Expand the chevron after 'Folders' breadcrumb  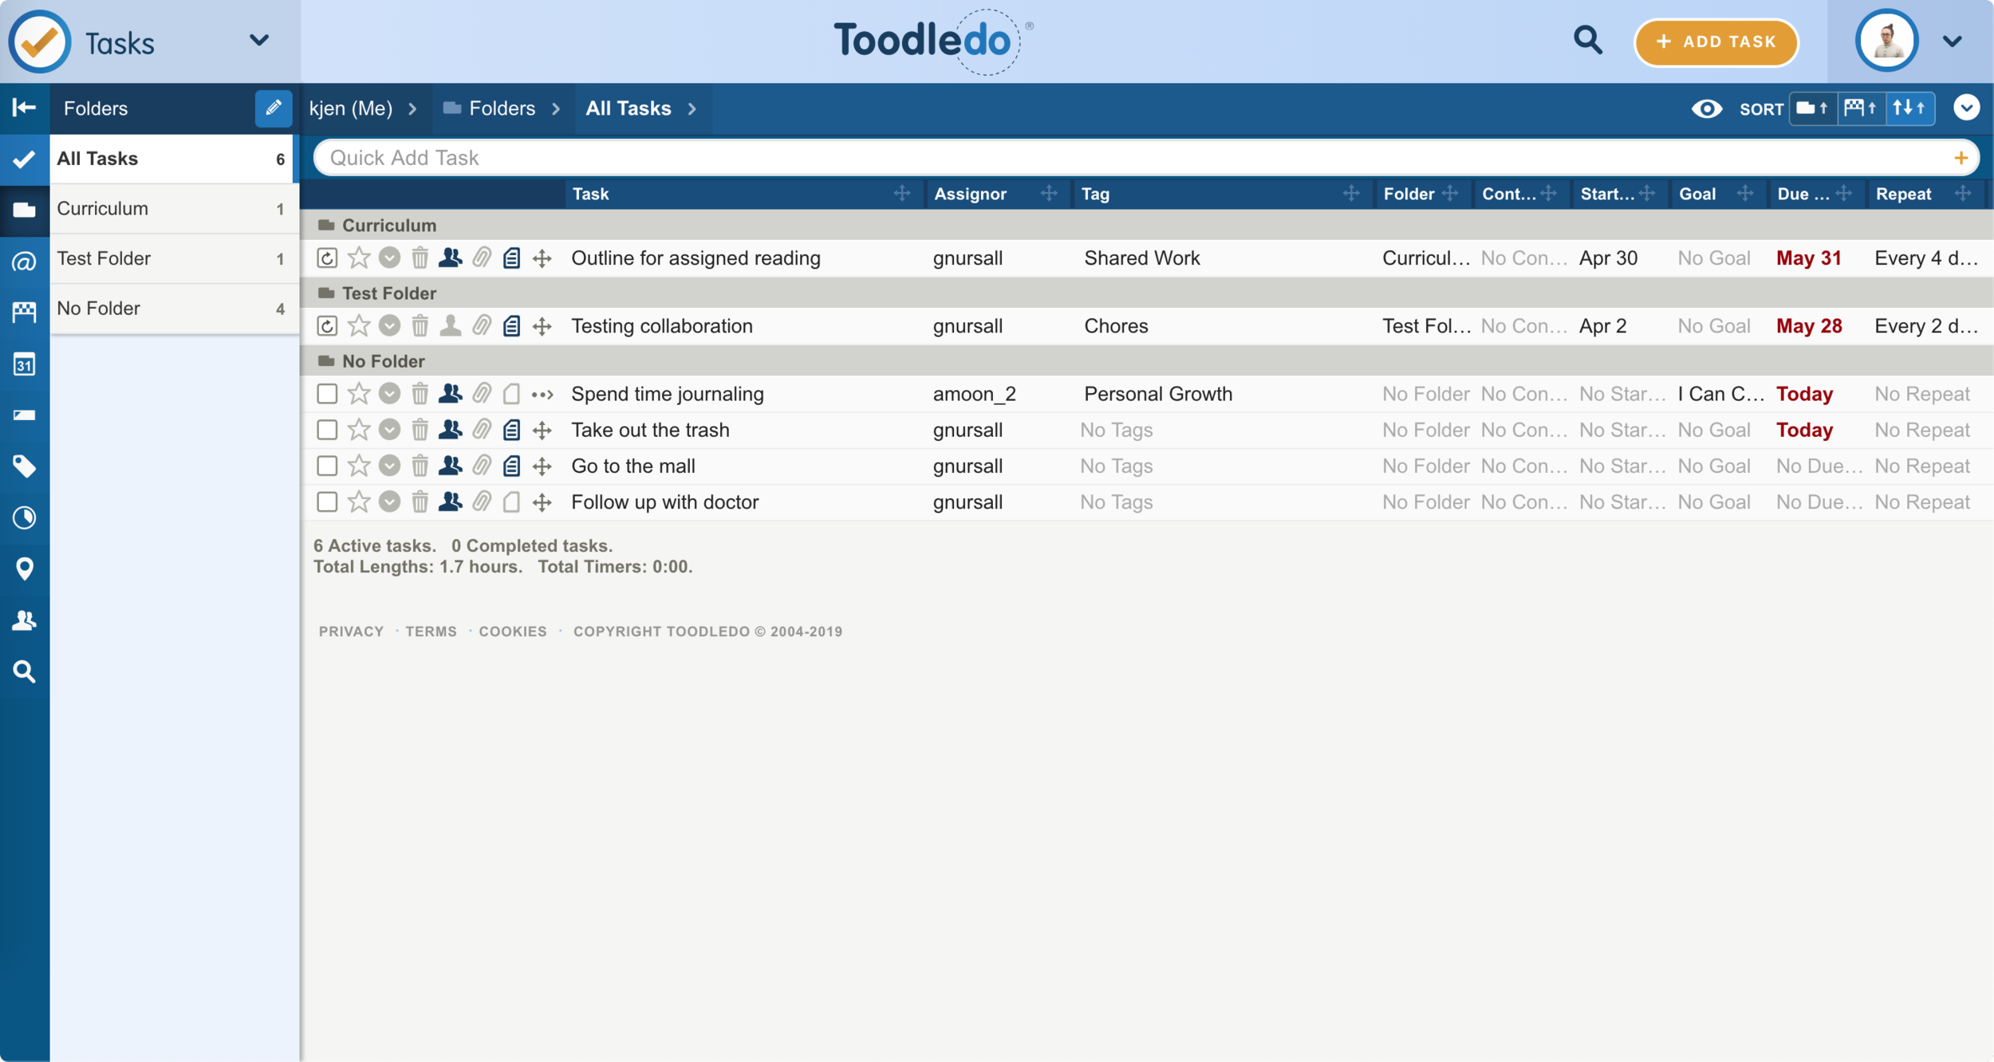click(x=556, y=108)
